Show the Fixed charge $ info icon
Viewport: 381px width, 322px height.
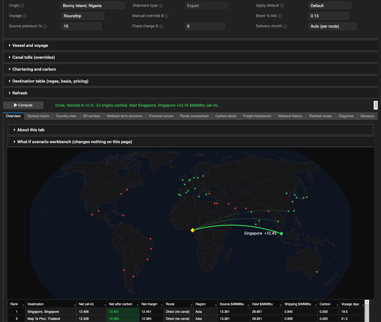[161, 27]
